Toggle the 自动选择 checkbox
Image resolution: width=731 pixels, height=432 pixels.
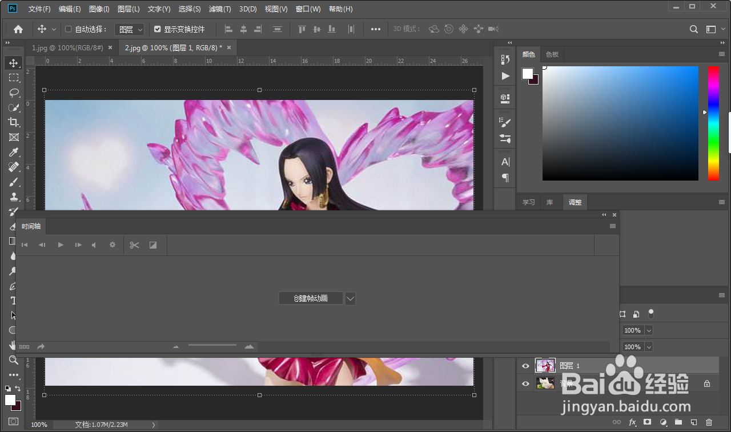click(x=68, y=29)
